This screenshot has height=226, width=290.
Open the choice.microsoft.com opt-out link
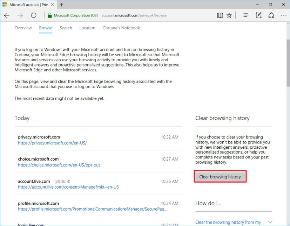[x=59, y=165]
